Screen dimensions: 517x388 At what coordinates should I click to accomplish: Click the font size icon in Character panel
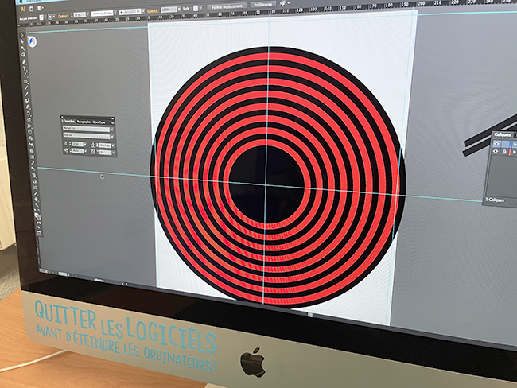(65, 144)
